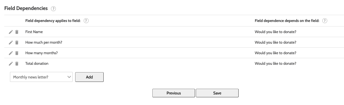Add the selected field dependency
344x105 pixels.
click(89, 77)
